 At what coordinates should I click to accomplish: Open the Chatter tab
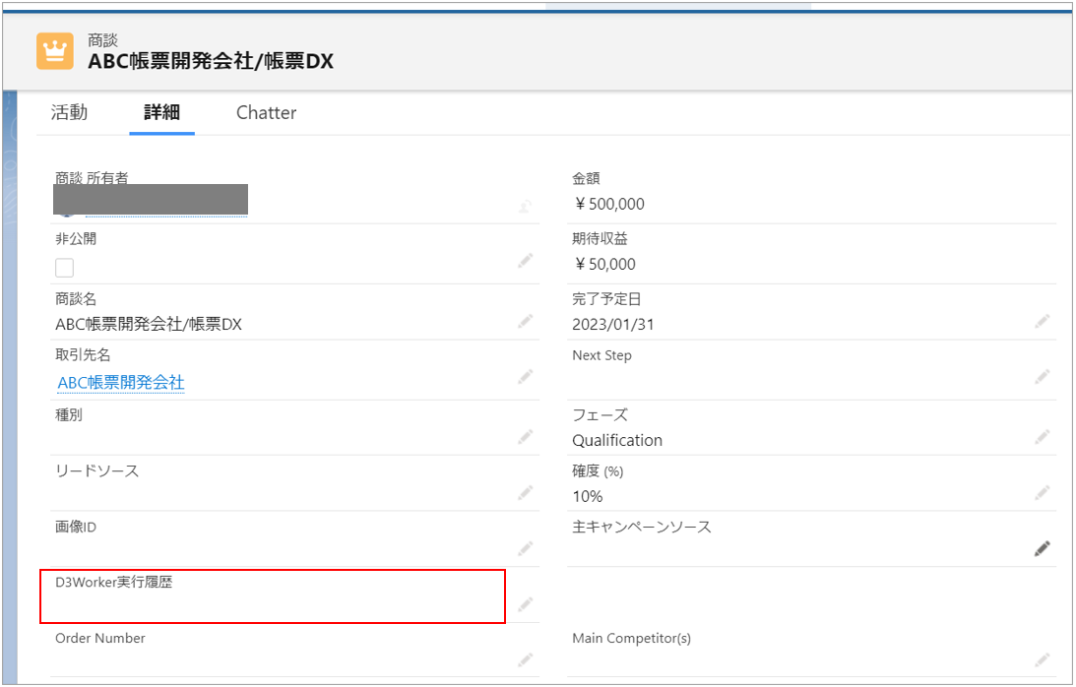click(266, 113)
